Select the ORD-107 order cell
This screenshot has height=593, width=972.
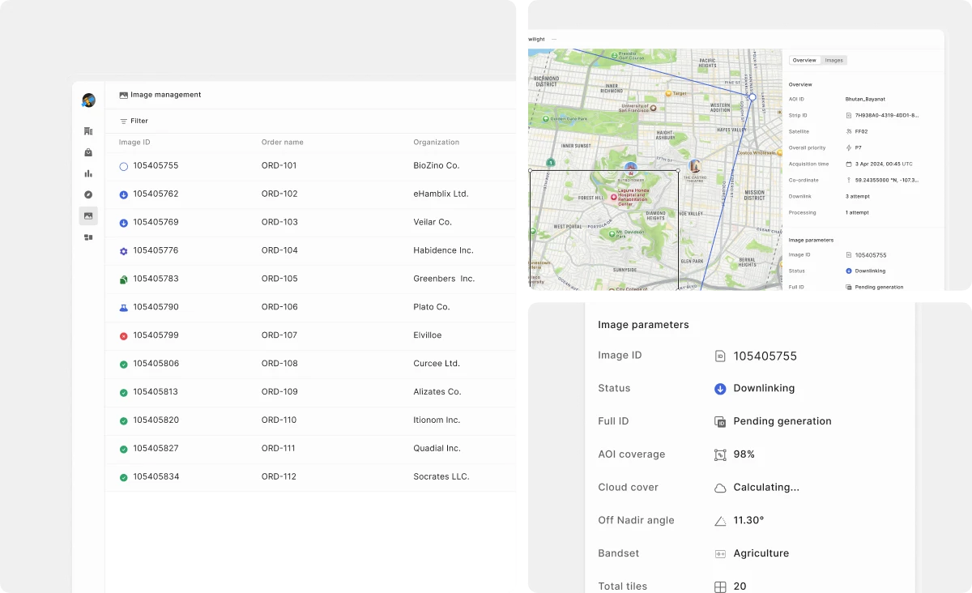(x=279, y=335)
